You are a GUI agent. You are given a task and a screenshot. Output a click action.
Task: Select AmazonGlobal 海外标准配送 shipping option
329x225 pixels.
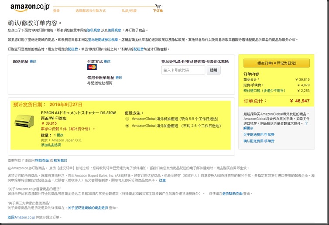tap(127, 119)
